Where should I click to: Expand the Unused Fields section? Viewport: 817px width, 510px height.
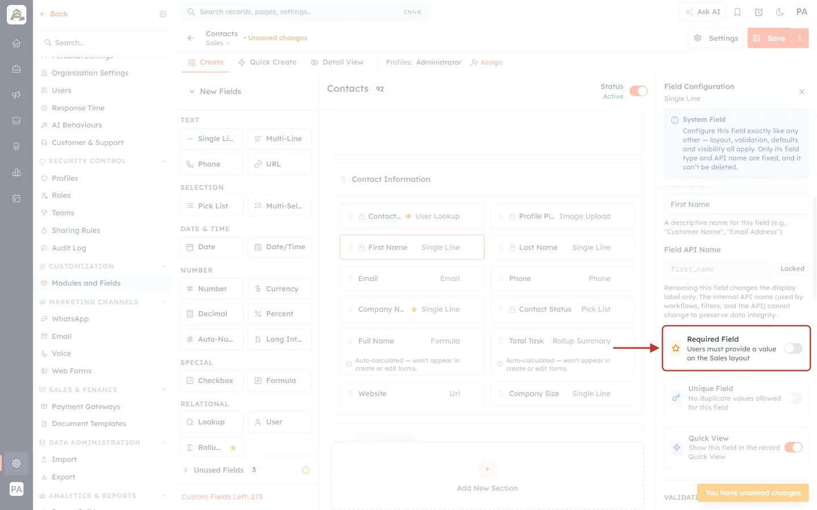pyautogui.click(x=186, y=470)
